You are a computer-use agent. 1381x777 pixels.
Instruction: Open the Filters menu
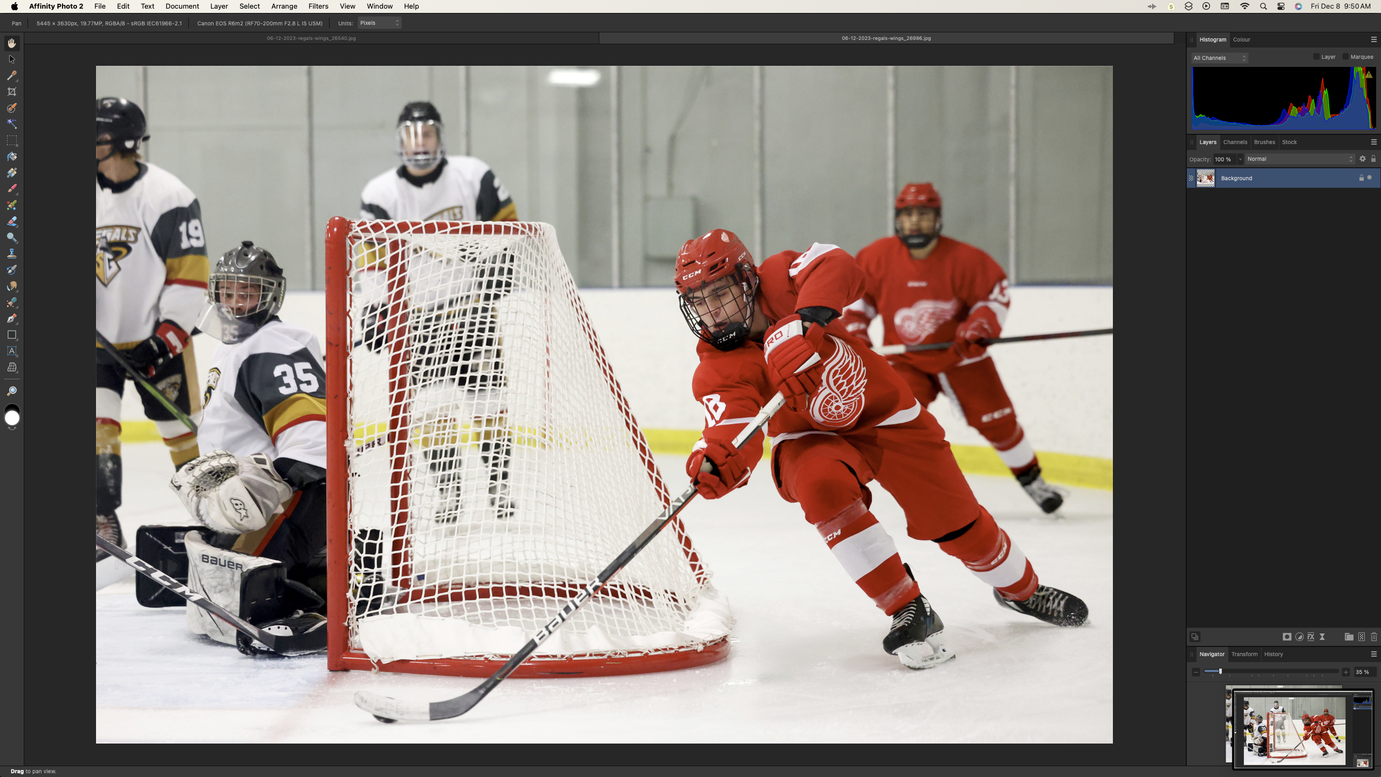coord(318,6)
